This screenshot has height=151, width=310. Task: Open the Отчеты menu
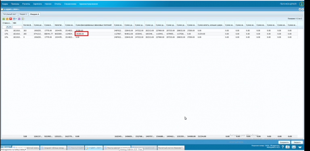58,4
